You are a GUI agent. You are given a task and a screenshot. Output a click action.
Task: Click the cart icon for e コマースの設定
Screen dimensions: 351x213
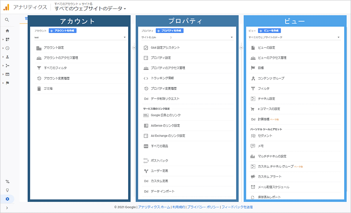[x=253, y=109]
